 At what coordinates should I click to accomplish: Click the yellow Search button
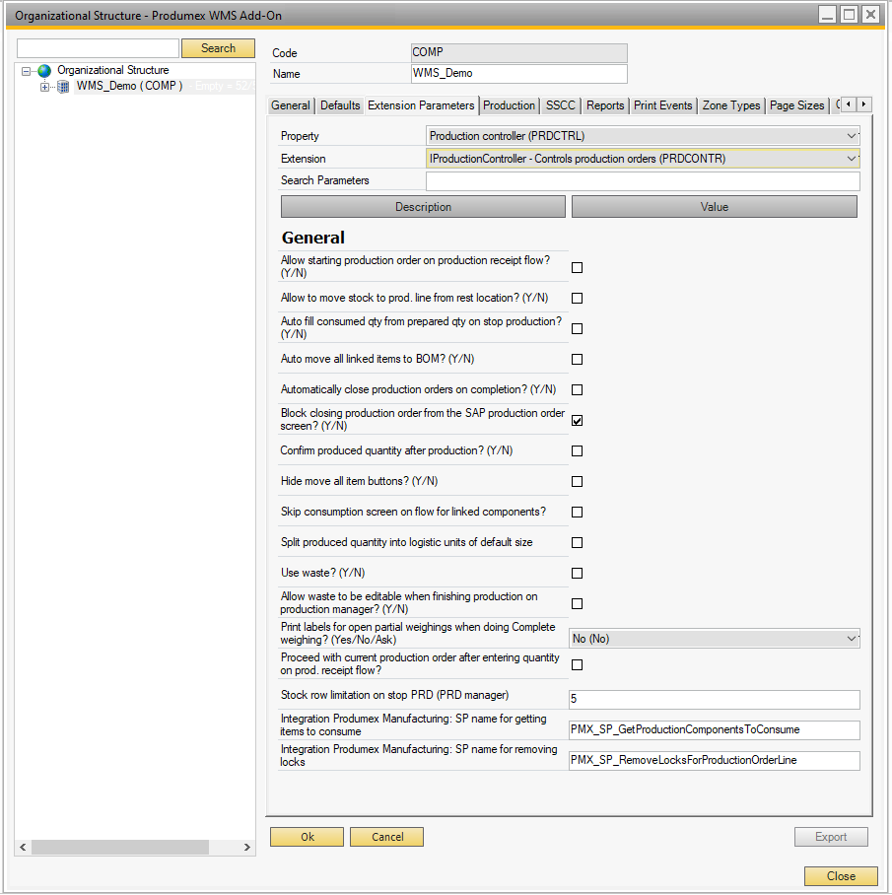click(218, 48)
